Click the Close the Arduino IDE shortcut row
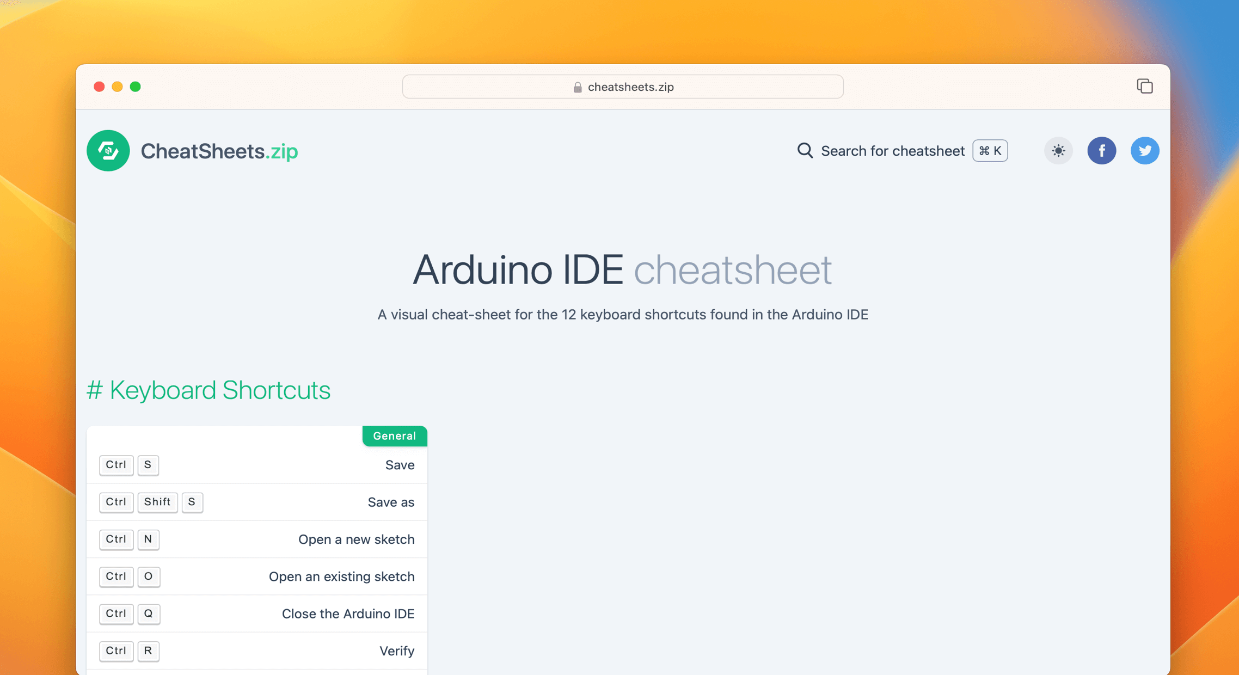This screenshot has height=675, width=1239. click(256, 613)
